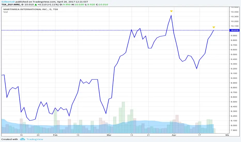The width and height of the screenshot is (241, 142).
Task: Click the yellow marker above the latest price
Action: (214, 27)
